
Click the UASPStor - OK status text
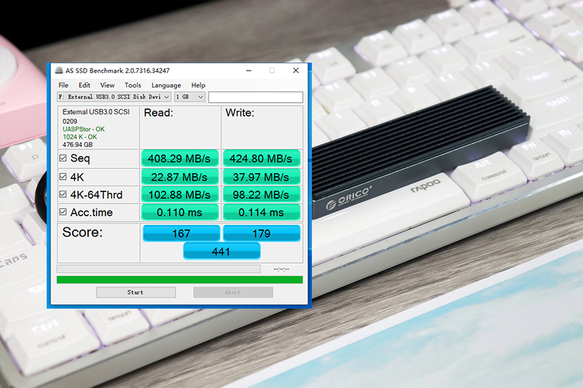83,129
